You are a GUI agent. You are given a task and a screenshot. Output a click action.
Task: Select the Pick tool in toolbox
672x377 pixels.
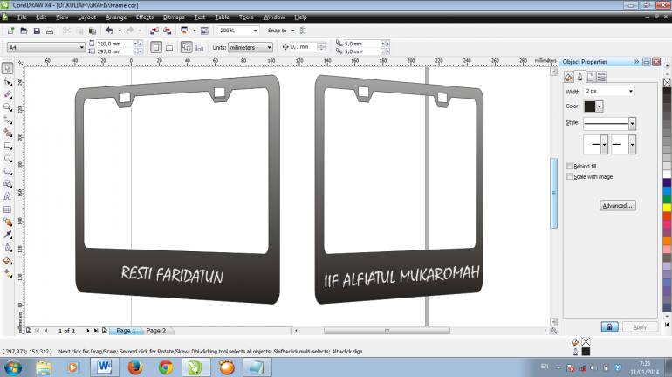point(7,69)
